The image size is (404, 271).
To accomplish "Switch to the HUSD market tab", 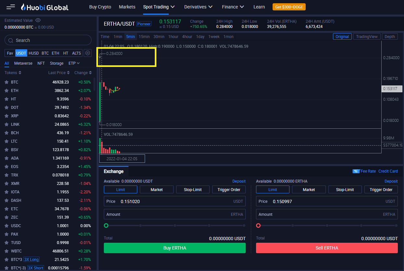I will 34,53.
